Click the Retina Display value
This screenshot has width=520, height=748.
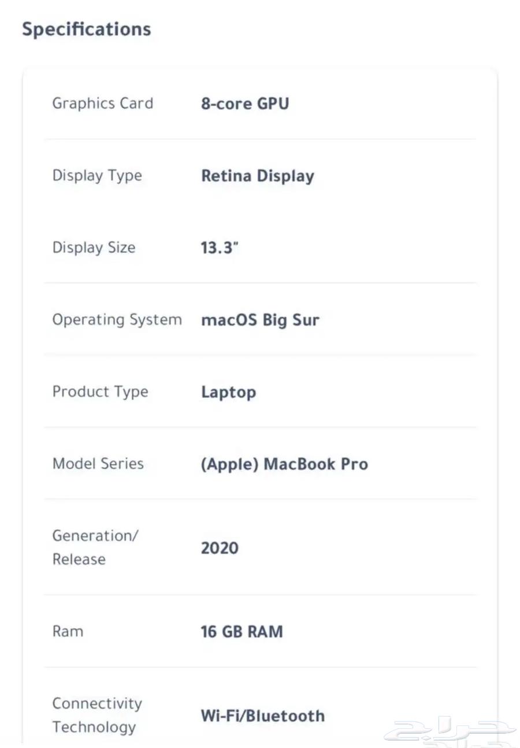(258, 176)
